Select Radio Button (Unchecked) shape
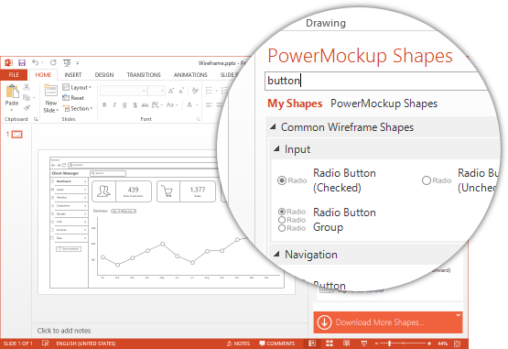Viewport: 508px width, 349px height. coord(460,180)
